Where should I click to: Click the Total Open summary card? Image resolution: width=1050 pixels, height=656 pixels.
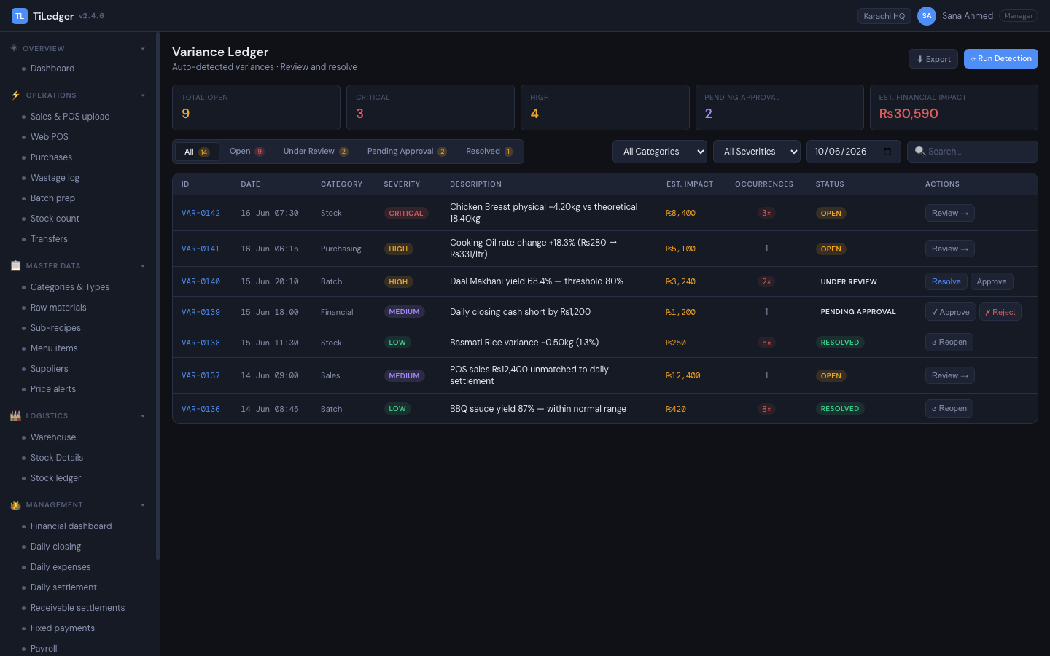pyautogui.click(x=256, y=108)
